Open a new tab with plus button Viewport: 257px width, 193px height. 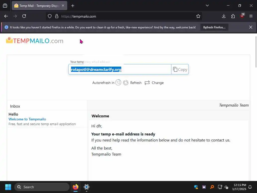point(73,6)
